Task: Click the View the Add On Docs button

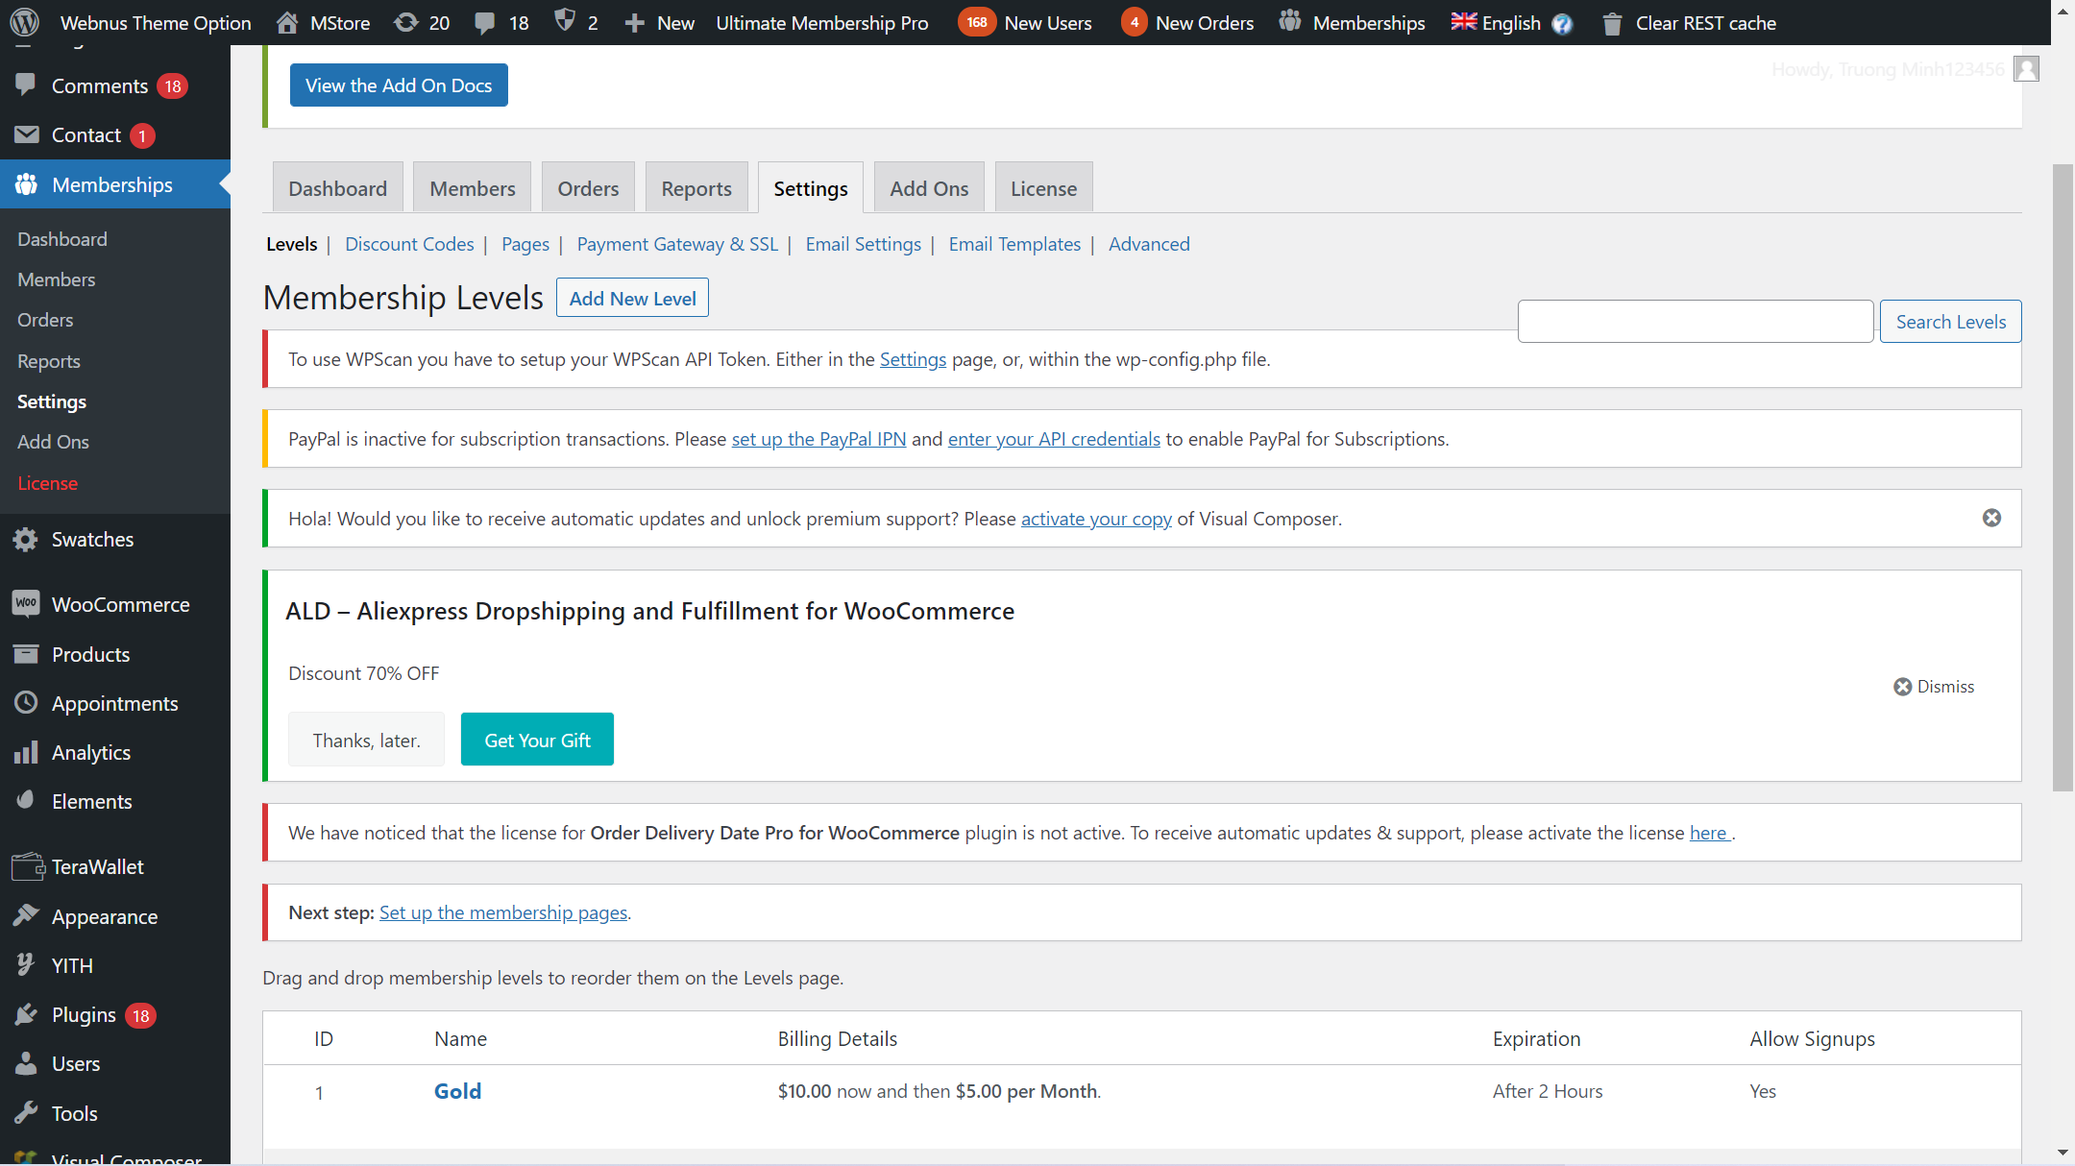Action: point(399,85)
